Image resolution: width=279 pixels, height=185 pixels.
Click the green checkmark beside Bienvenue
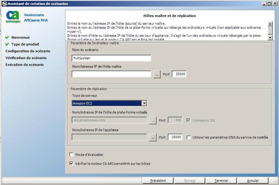click(7, 37)
